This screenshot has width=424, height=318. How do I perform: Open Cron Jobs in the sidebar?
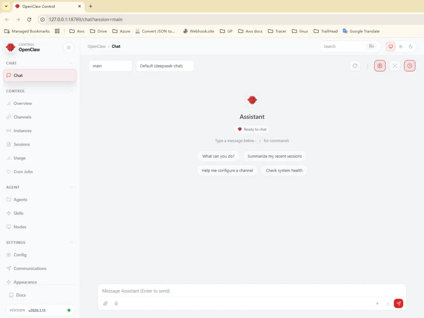[40, 172]
